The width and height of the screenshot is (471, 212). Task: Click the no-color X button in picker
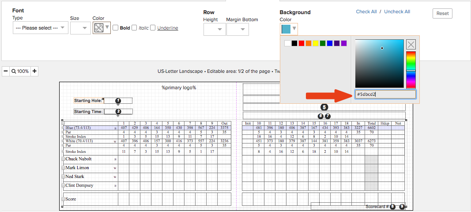[411, 45]
